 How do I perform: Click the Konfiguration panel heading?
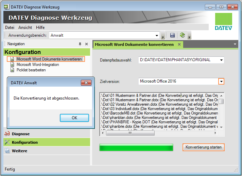click(x=47, y=52)
